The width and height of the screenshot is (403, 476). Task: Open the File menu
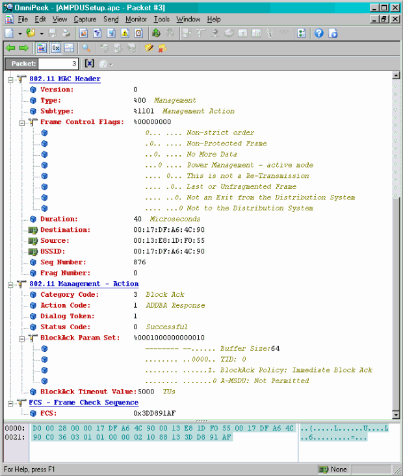tap(23, 19)
